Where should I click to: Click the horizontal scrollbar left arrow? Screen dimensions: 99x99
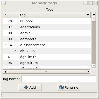point(5,72)
